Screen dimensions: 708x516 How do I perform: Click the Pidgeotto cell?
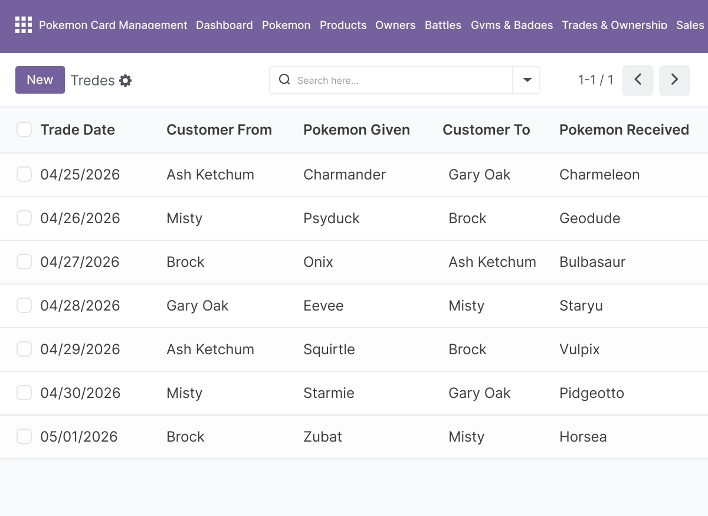(592, 393)
